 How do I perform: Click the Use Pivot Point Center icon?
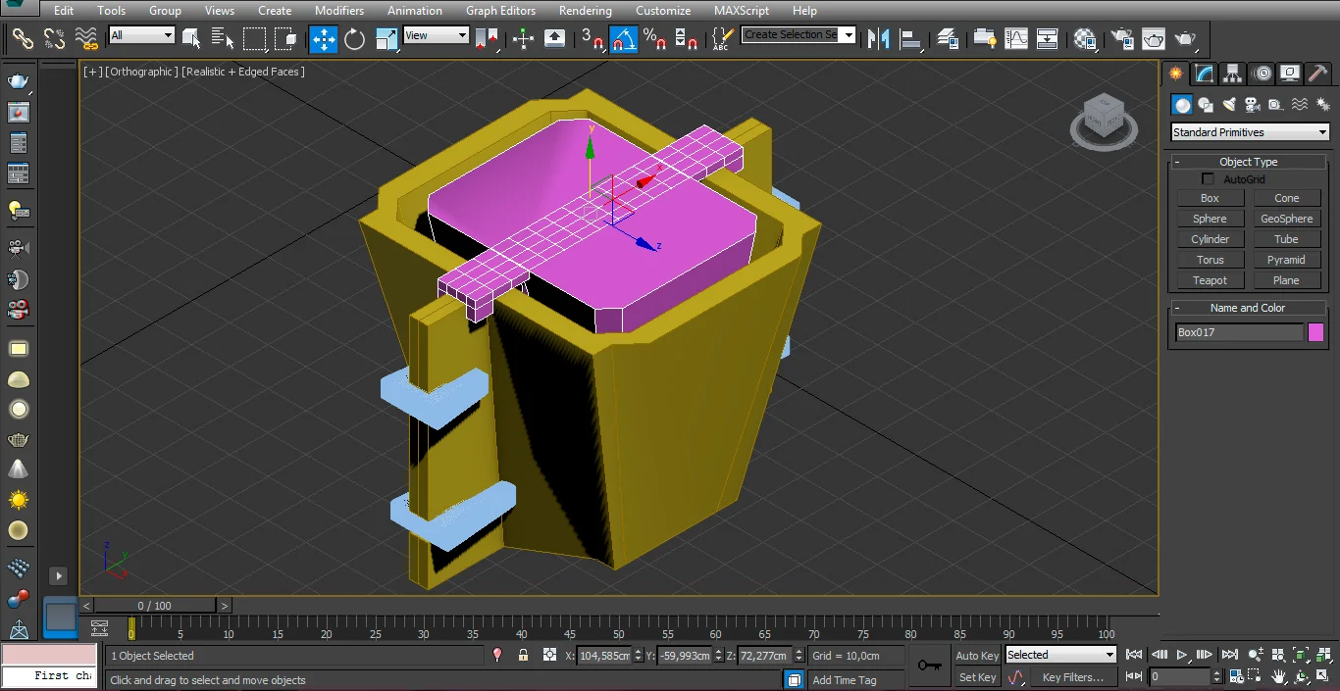point(487,39)
